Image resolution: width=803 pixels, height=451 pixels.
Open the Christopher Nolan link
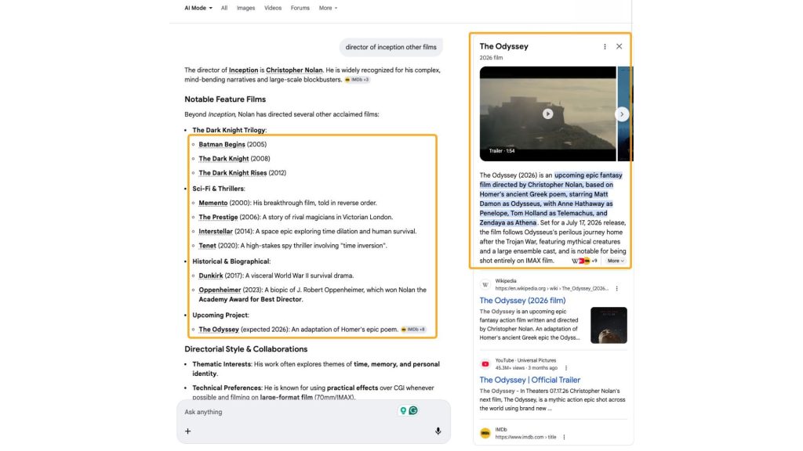pos(294,70)
